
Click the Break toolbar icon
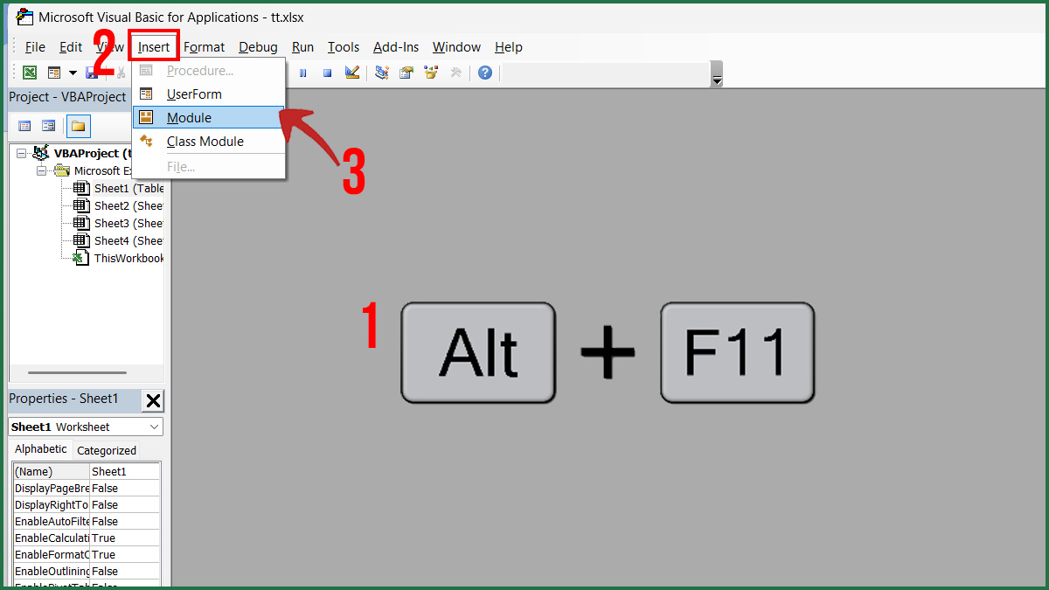[x=302, y=72]
